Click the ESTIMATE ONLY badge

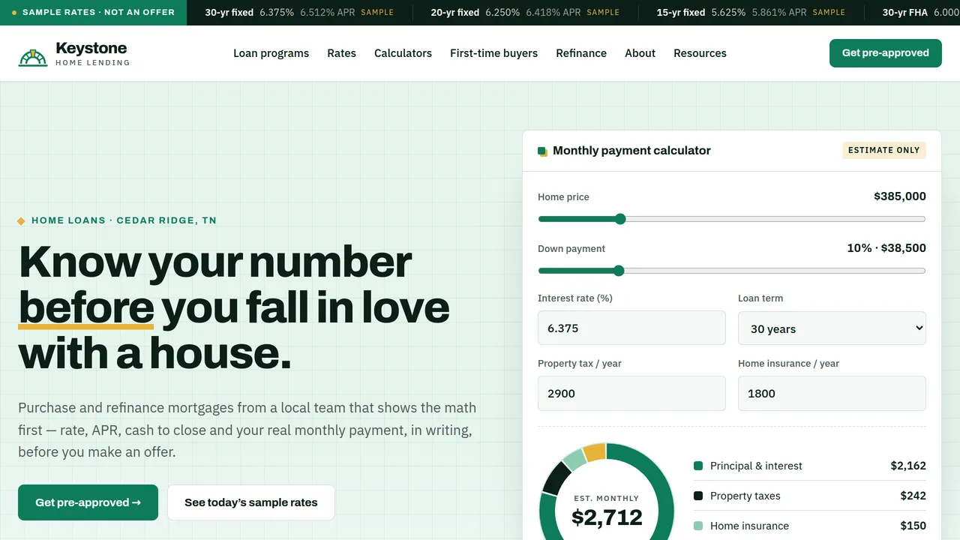(x=883, y=151)
